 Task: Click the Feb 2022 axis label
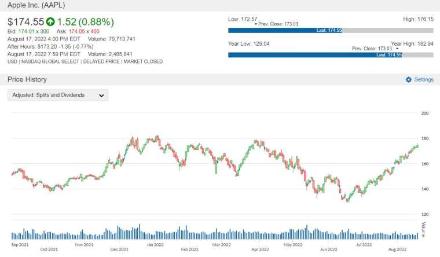pyautogui.click(x=190, y=249)
